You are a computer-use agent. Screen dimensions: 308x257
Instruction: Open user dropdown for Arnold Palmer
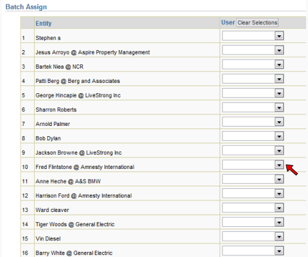[x=253, y=122]
